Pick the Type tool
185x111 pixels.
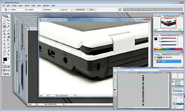click(8, 44)
